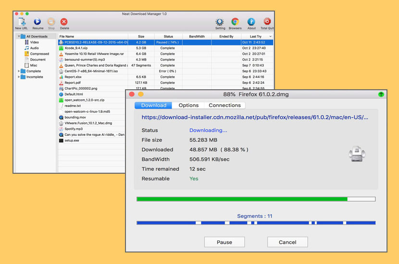Click the green arrow icon in dialog title bar
399x264 pixels.
[381, 94]
